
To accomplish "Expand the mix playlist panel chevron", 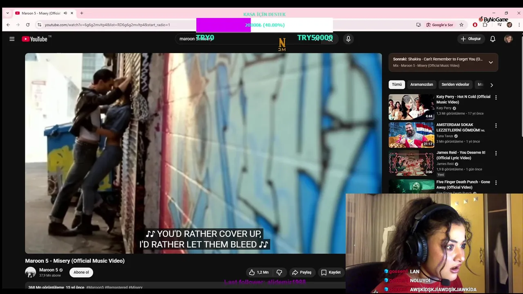I will (x=491, y=62).
